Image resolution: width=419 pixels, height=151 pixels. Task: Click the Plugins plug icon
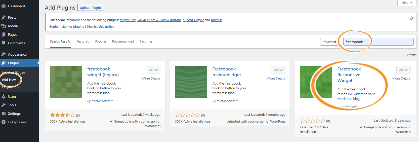coord(4,63)
